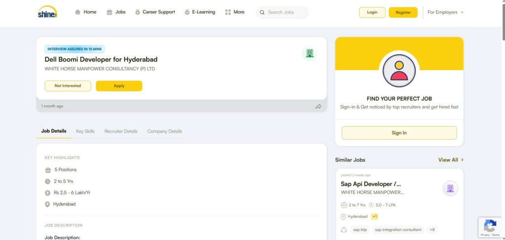This screenshot has height=240, width=505.
Task: Click the Shine logo
Action: (x=47, y=12)
